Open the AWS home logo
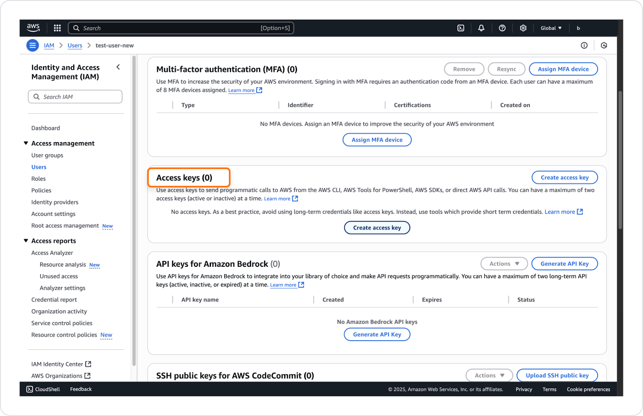This screenshot has width=643, height=416. [x=33, y=28]
